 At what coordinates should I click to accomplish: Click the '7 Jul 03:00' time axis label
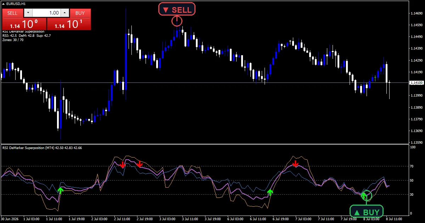pos(303,219)
